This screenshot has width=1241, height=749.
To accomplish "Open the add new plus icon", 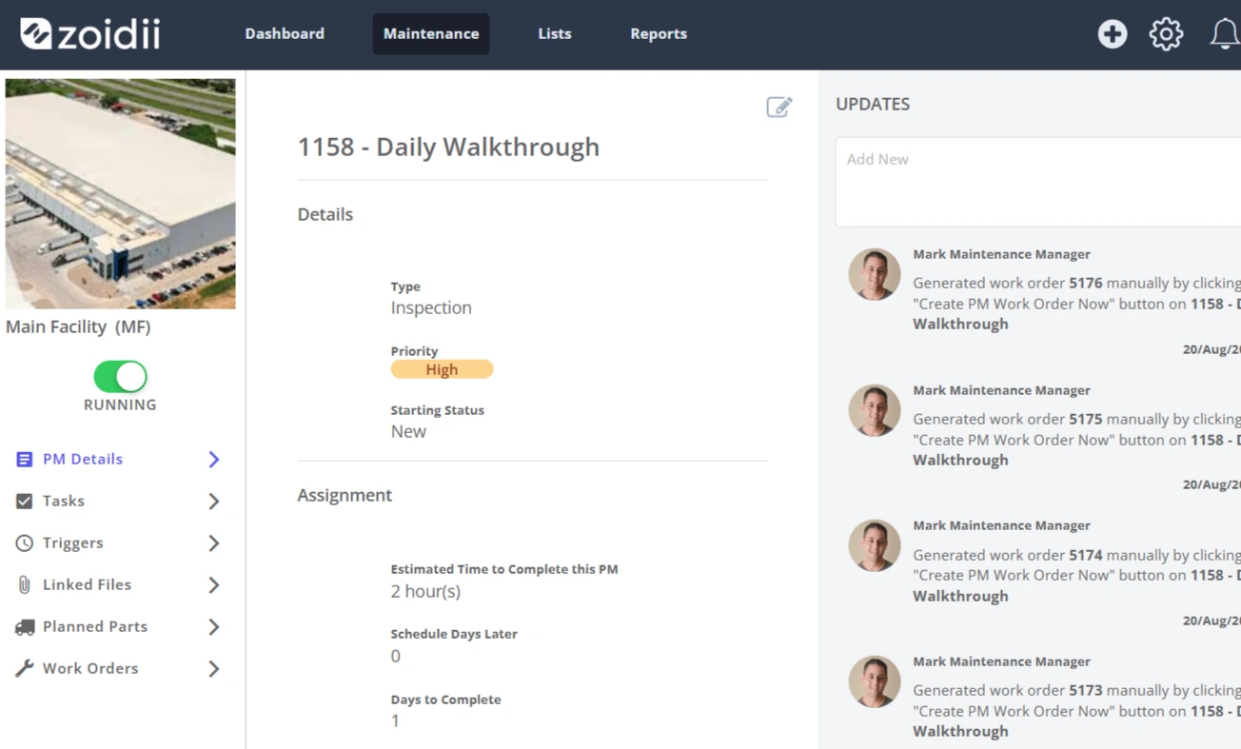I will pyautogui.click(x=1112, y=34).
